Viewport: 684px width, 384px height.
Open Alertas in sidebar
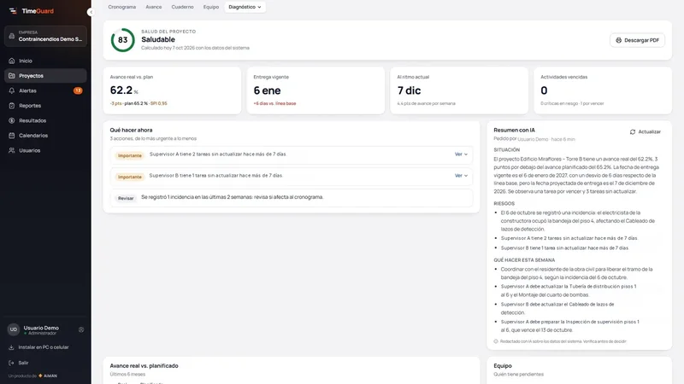[x=45, y=90]
